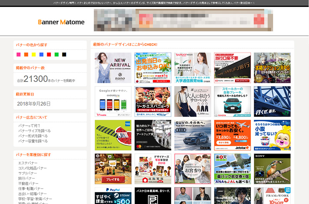
Task: Open the game banner with プレイする button
Action: coord(113,169)
